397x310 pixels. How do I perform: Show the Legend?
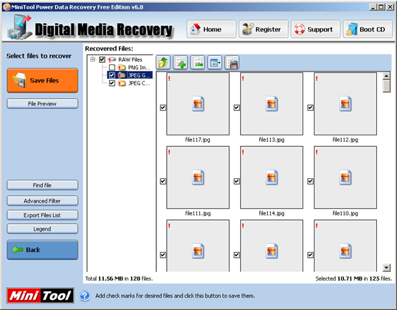42,229
